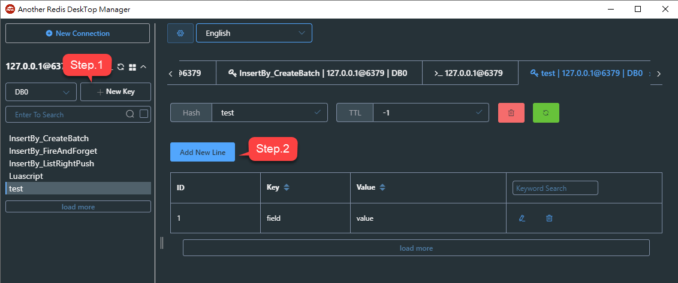
Task: Click load more under key list
Action: 79,206
